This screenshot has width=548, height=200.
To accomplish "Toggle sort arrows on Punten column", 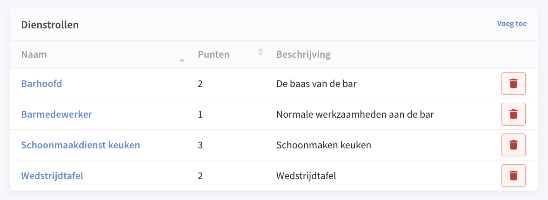I will tap(261, 52).
